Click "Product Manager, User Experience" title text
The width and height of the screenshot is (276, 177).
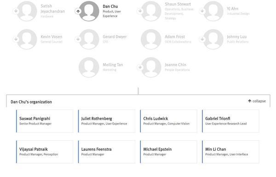point(104,124)
